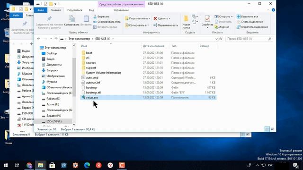Screen dimensions: 303x170
Task: Click the Paste (Вставить) ribbon button
Action: tap(86, 21)
